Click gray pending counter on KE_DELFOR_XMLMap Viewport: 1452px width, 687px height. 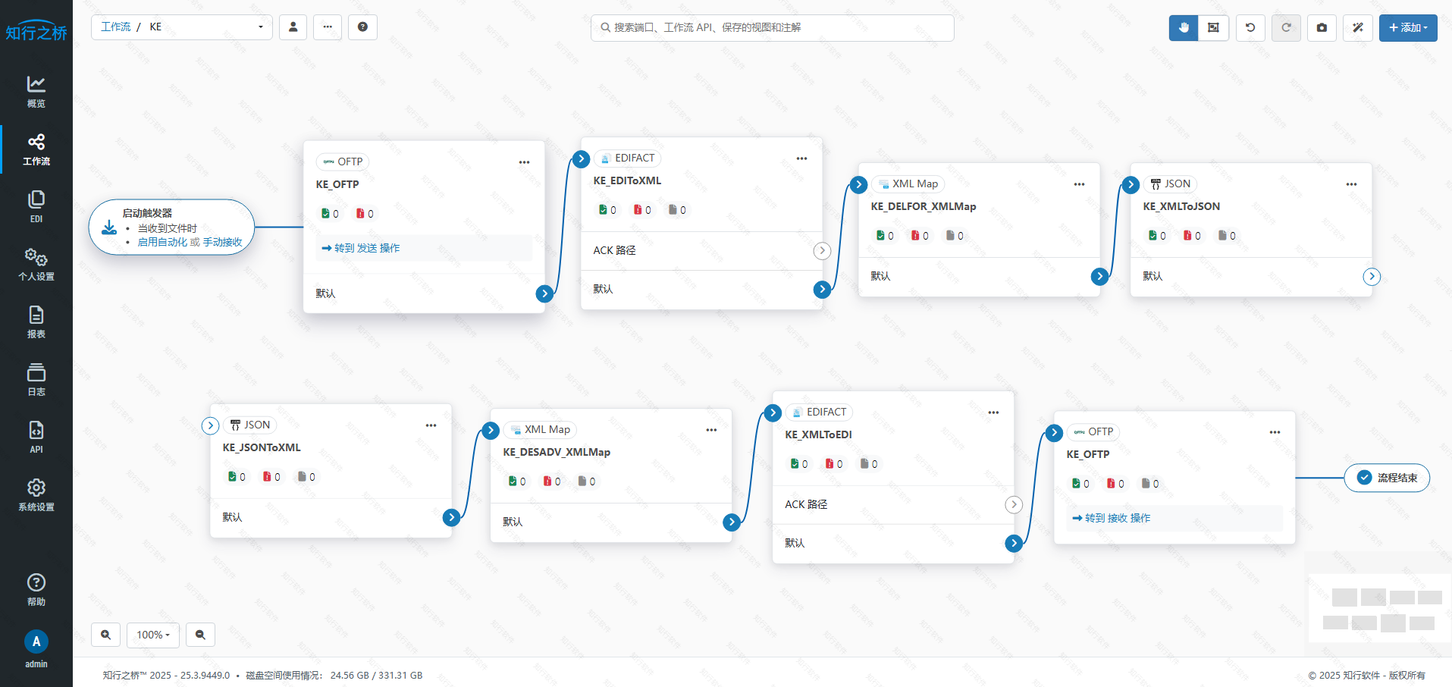point(955,236)
